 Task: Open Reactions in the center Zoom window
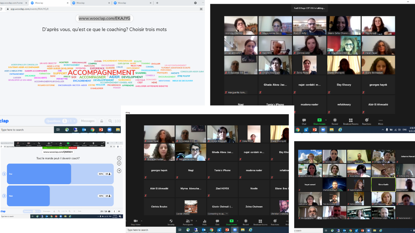click(x=275, y=222)
